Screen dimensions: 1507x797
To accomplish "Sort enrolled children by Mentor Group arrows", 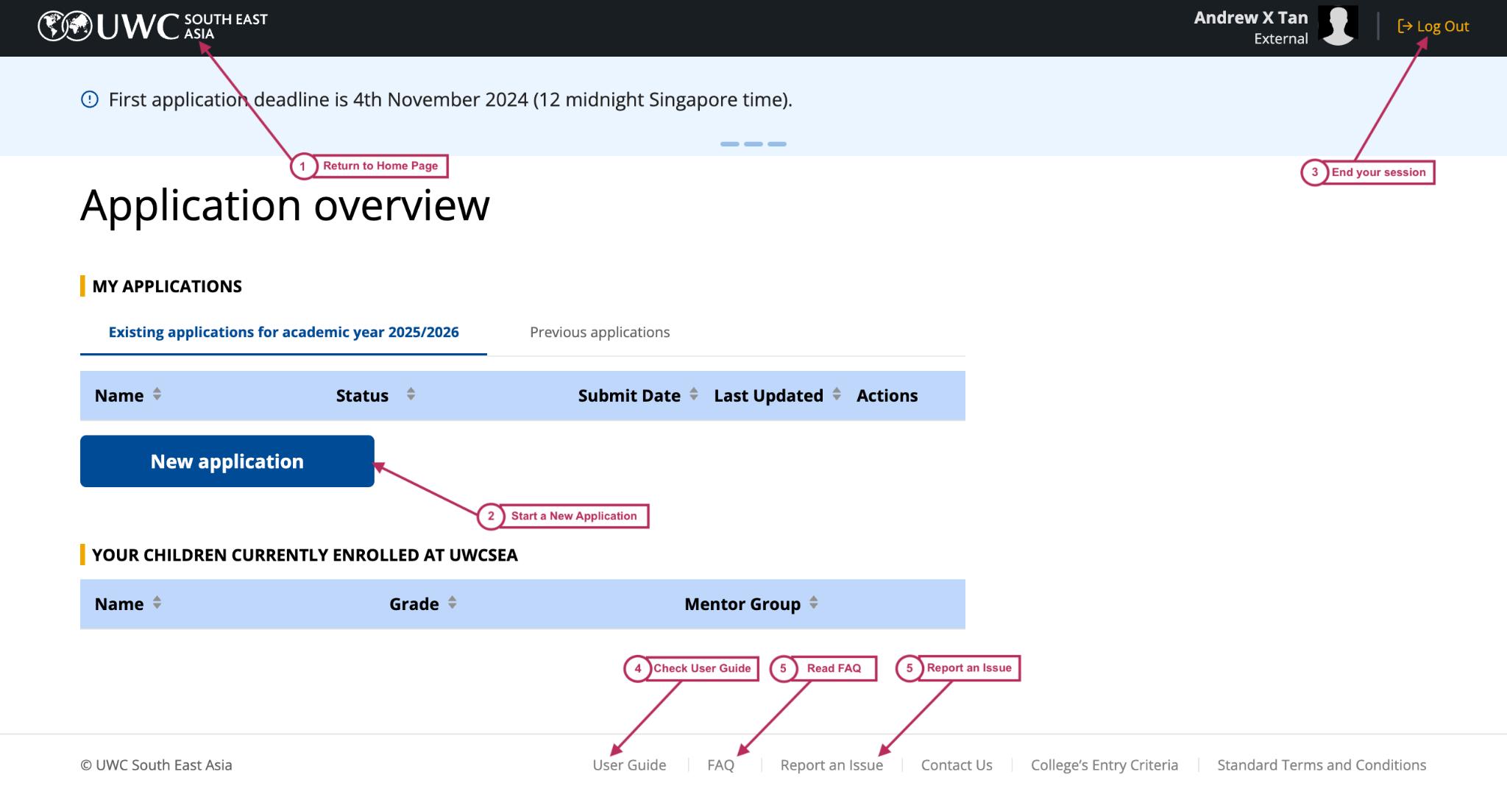I will (813, 603).
